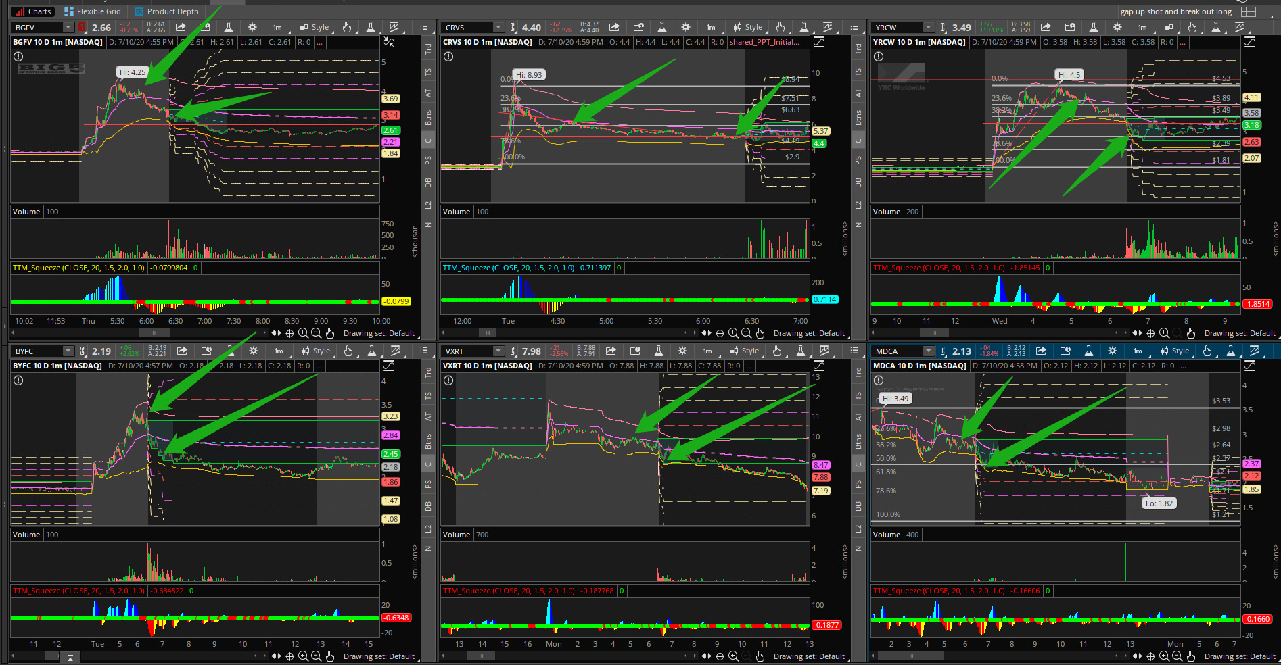
Task: Click Drawing set Default under BGFV chart
Action: [379, 333]
